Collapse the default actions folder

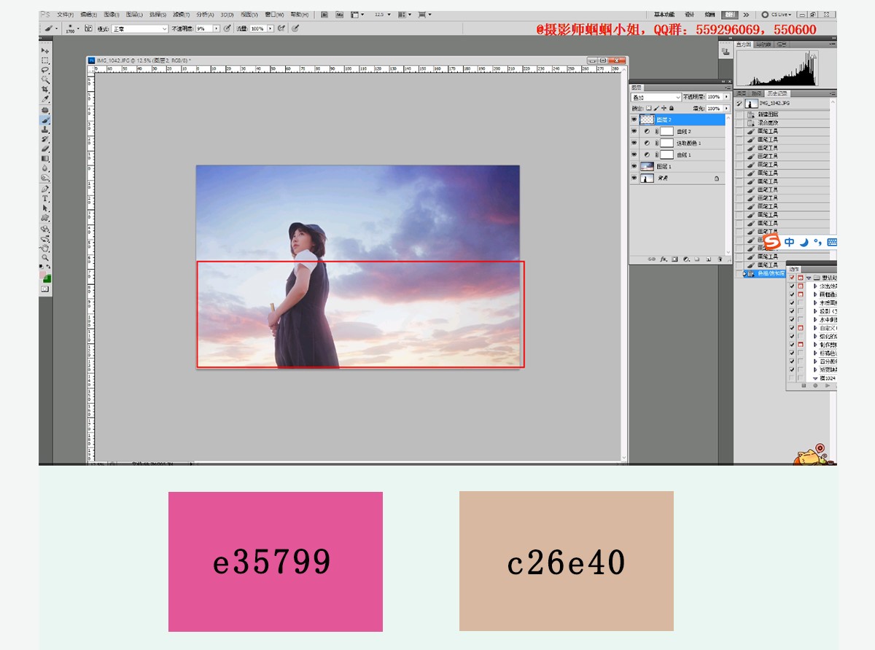pyautogui.click(x=808, y=278)
